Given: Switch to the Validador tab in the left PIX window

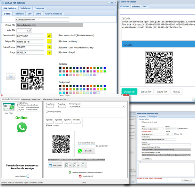Looking at the screenshot, I should tap(25, 8).
